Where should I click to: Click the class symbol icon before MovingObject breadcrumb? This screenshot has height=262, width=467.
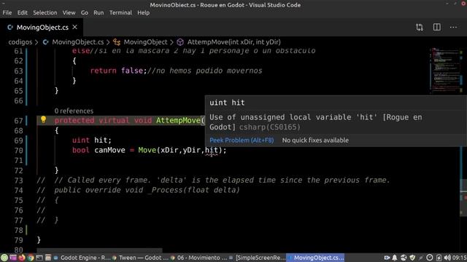click(117, 42)
